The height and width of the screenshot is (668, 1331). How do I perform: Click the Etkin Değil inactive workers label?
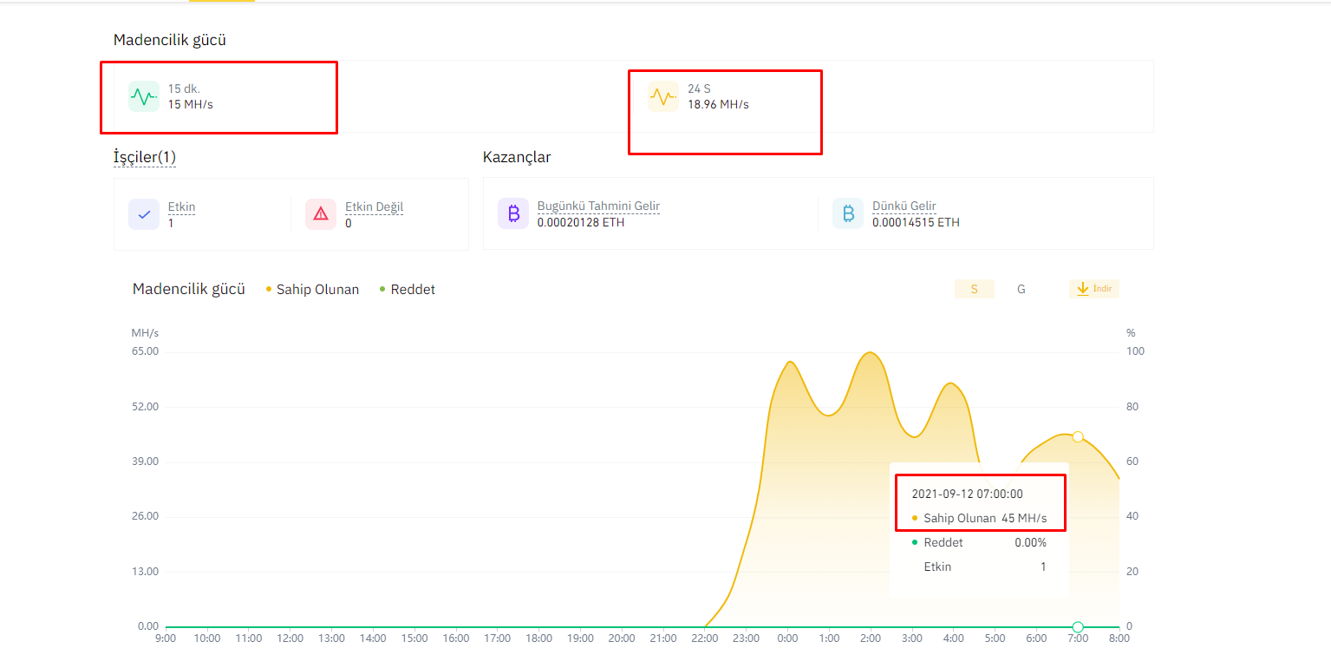pos(375,207)
